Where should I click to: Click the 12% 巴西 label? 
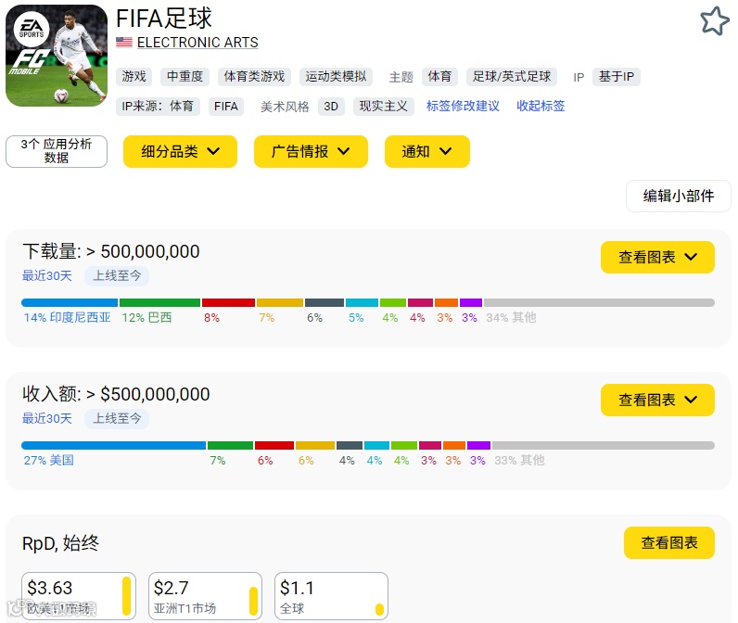point(146,318)
